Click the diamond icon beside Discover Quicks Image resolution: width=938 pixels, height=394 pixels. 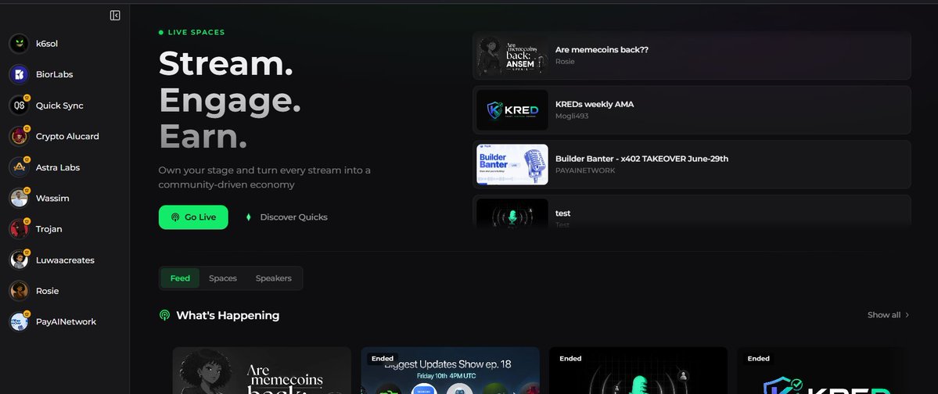click(248, 217)
